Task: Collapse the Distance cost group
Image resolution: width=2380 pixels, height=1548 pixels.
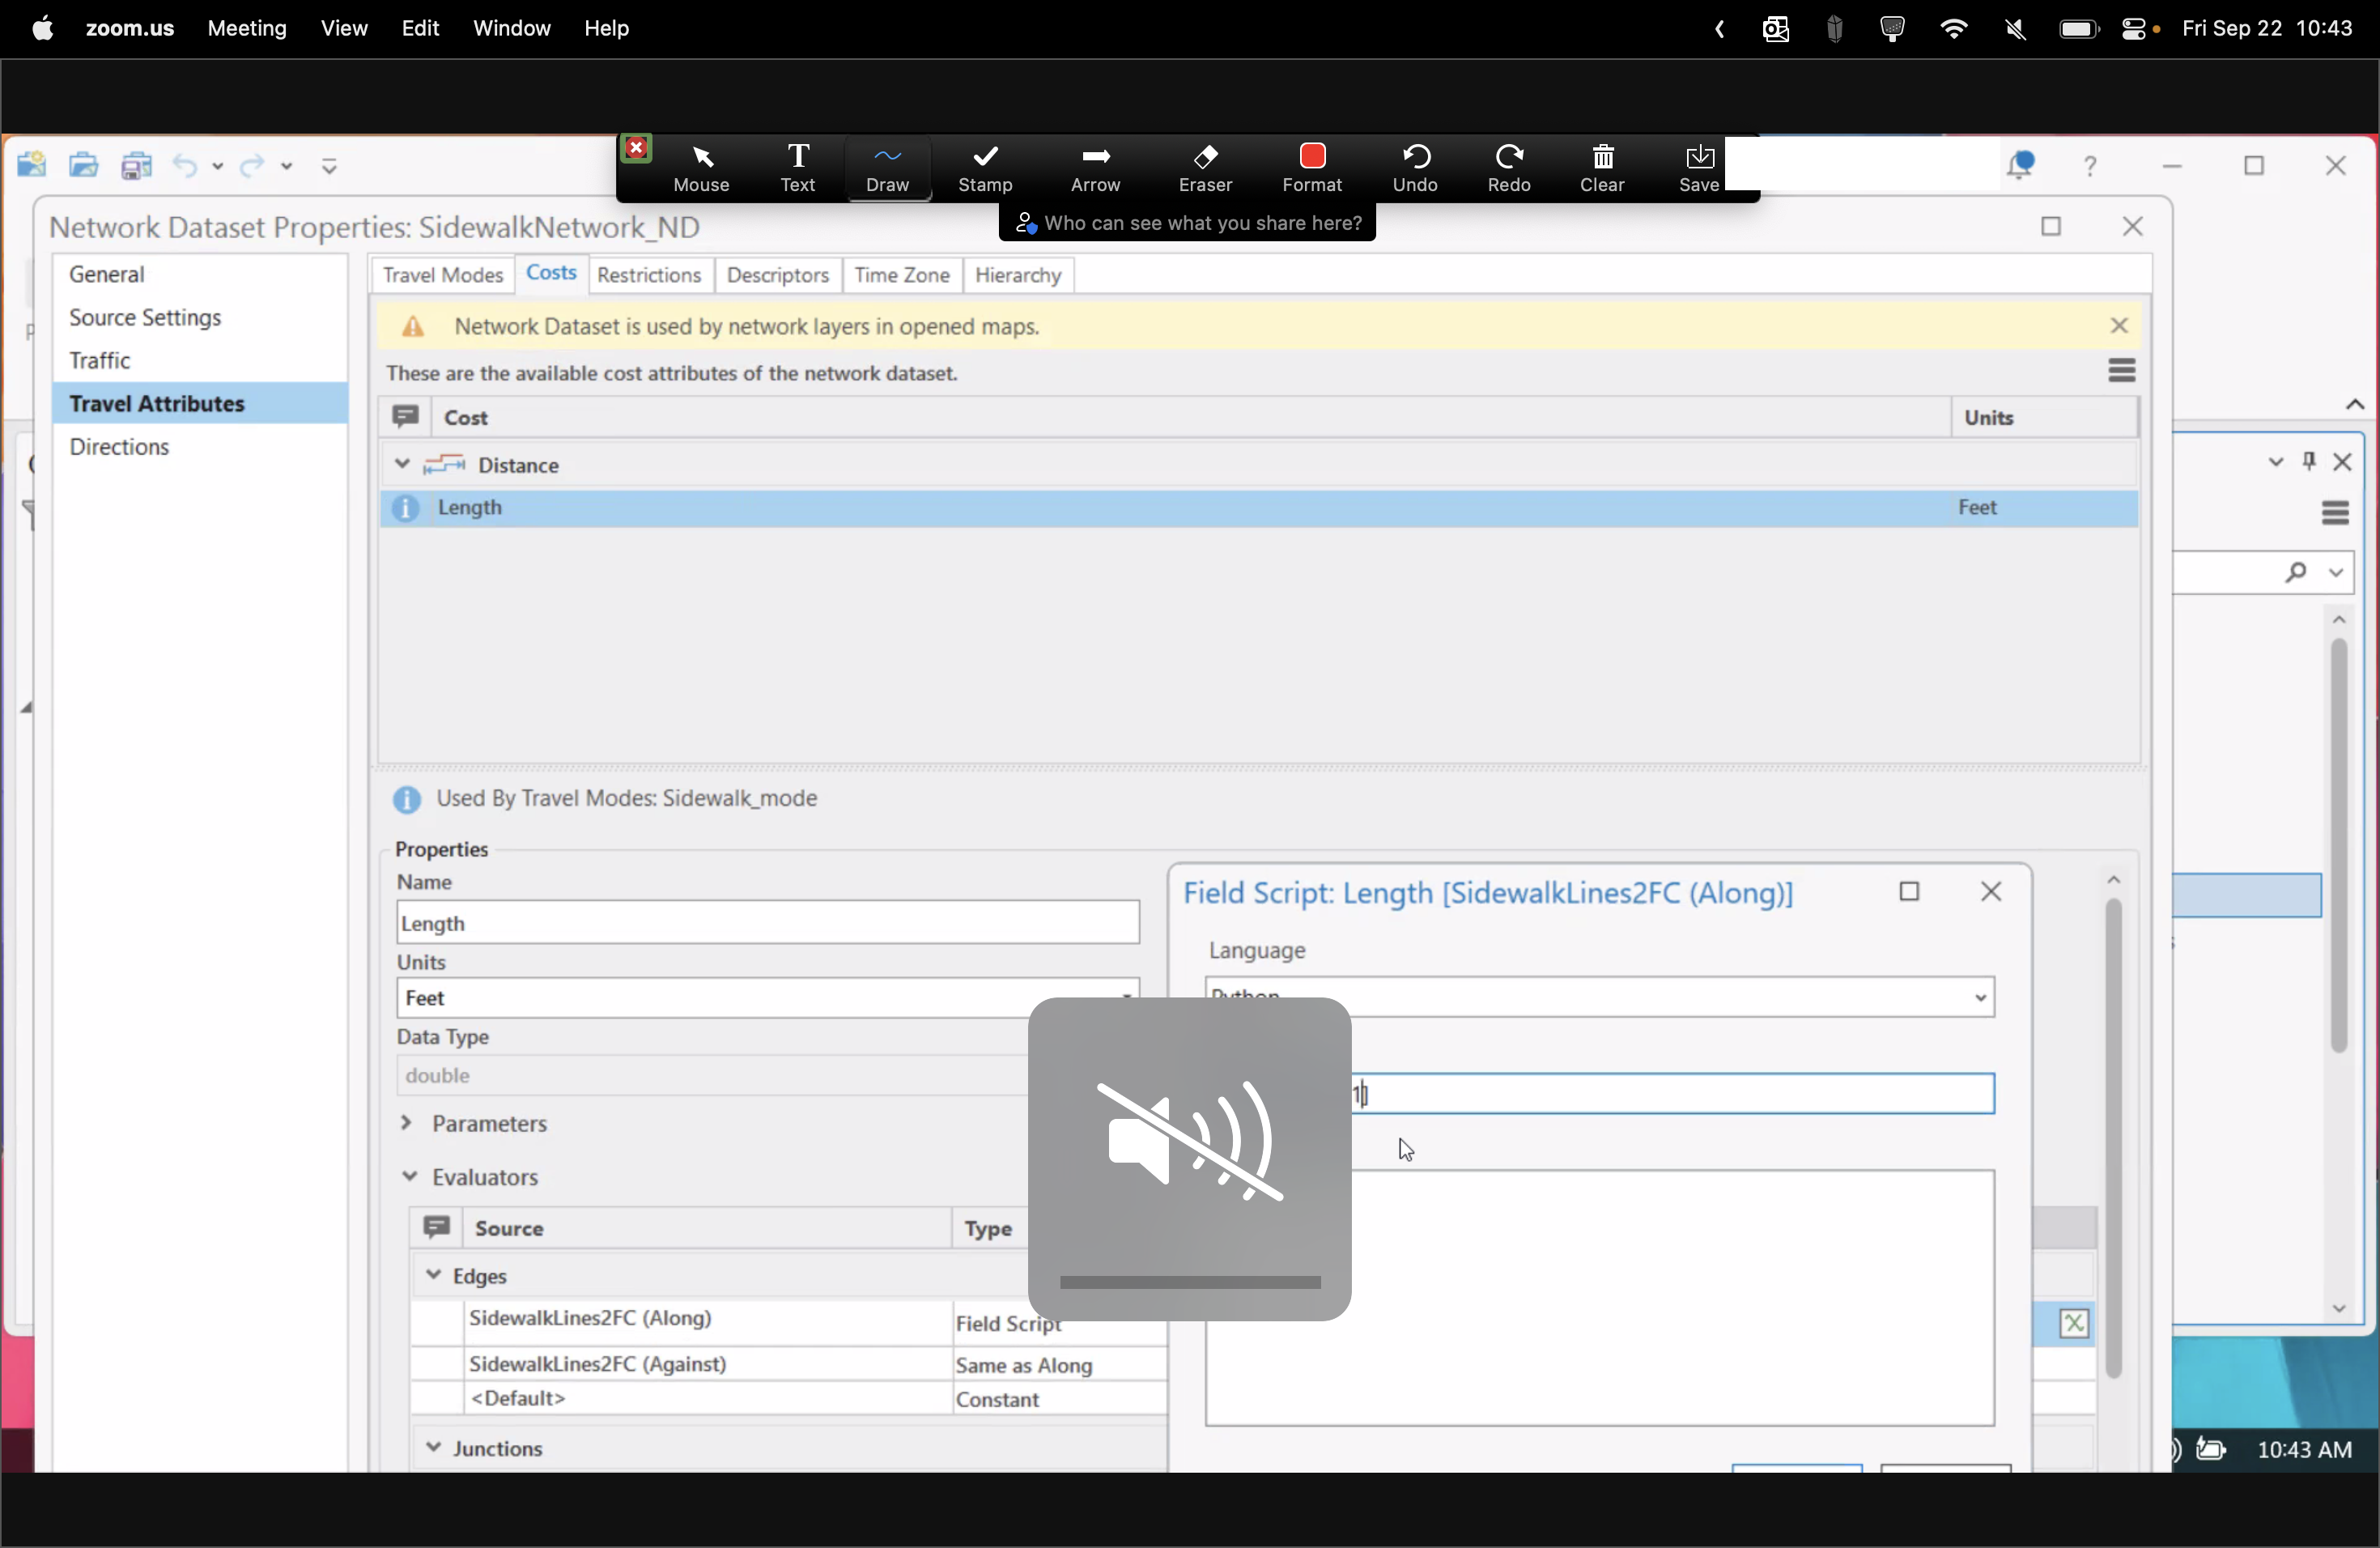Action: (402, 464)
